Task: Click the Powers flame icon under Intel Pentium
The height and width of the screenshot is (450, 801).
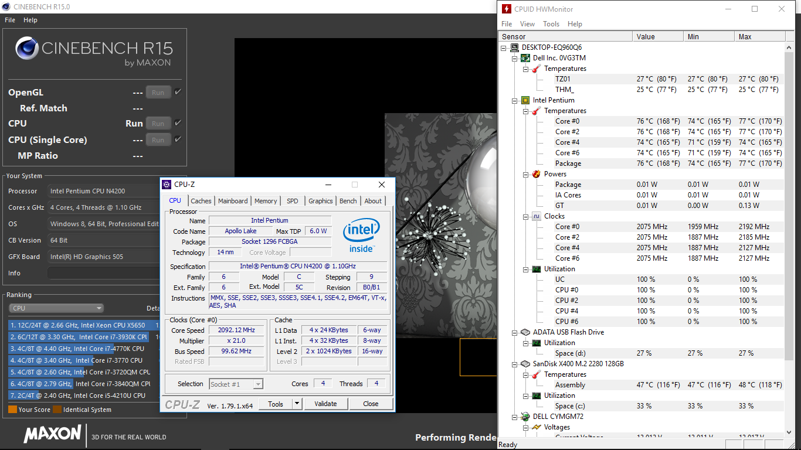Action: pyautogui.click(x=537, y=174)
